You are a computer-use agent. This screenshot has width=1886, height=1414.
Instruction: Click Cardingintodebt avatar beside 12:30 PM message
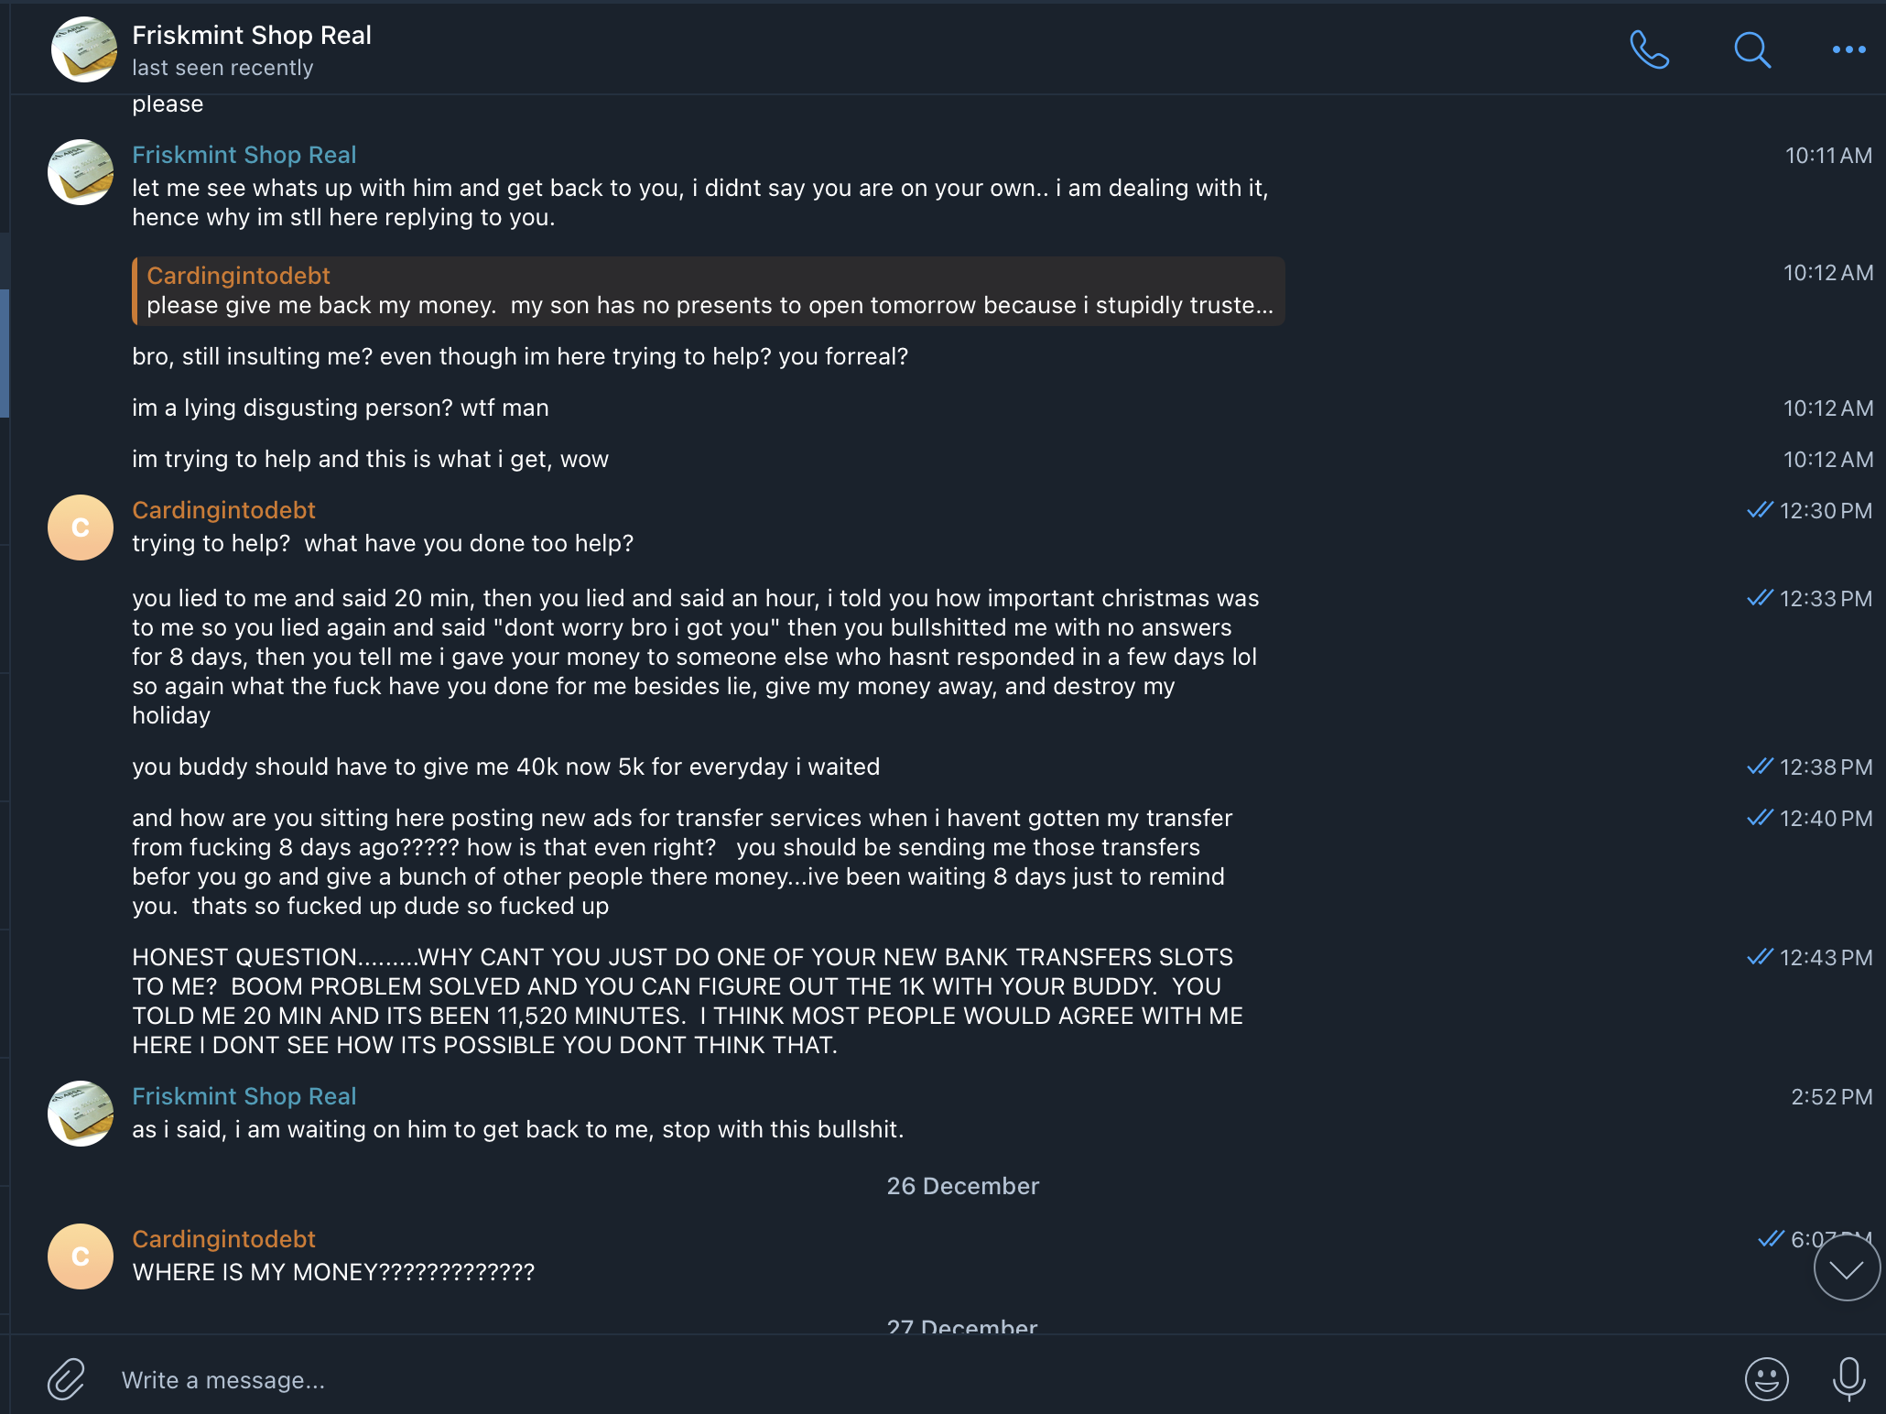[x=81, y=528]
